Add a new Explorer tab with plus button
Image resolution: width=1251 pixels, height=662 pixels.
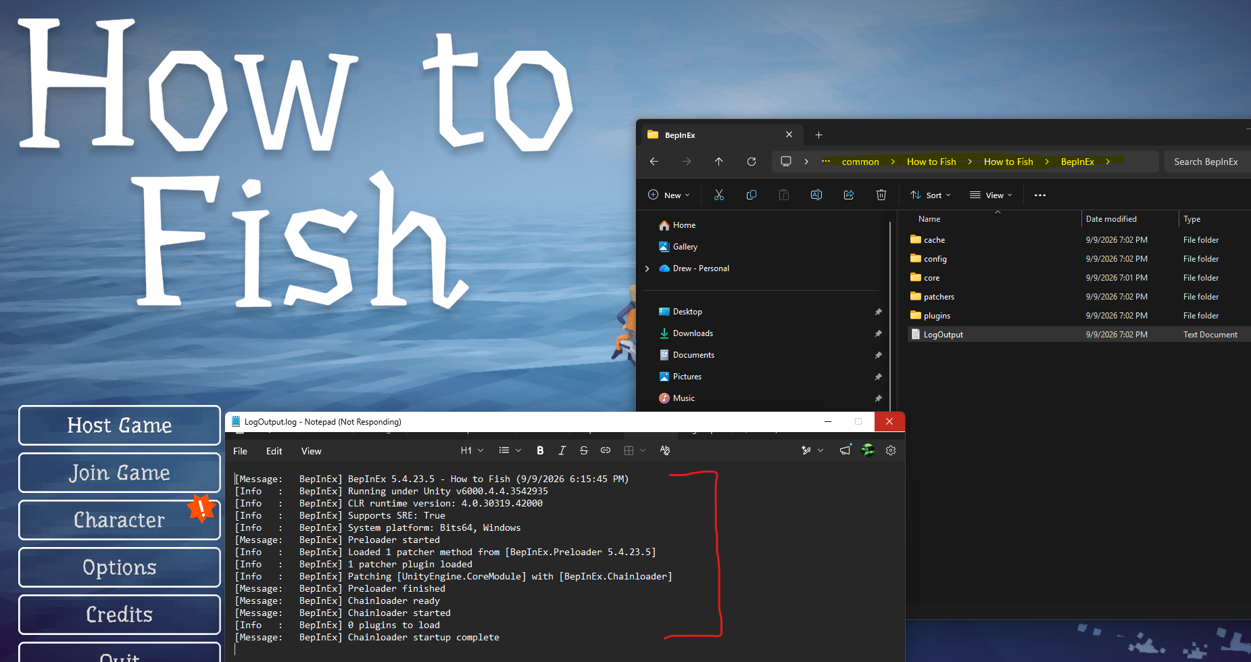point(818,135)
